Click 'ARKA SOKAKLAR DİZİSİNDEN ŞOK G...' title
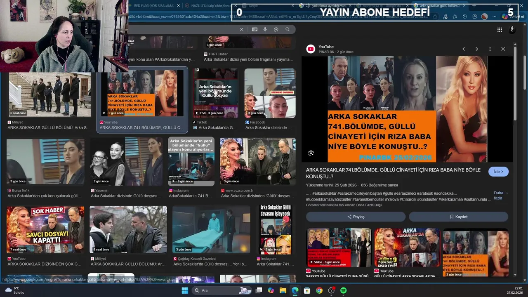The height and width of the screenshot is (297, 528). click(44, 264)
